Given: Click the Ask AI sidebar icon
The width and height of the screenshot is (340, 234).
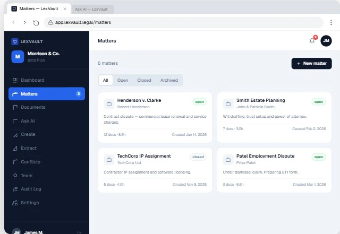Looking at the screenshot, I should (x=15, y=121).
